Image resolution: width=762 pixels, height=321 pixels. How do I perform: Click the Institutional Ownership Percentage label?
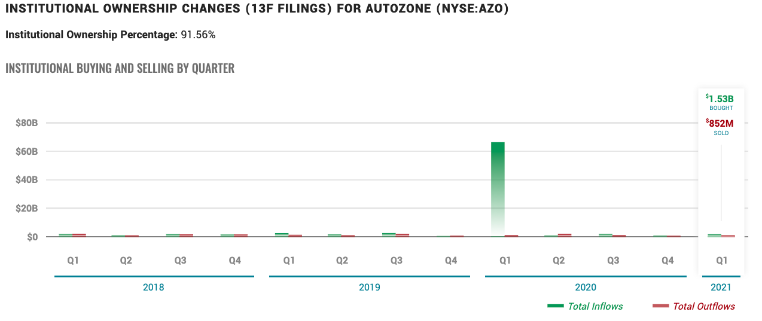[92, 35]
